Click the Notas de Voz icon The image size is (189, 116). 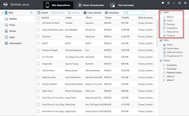164,32
